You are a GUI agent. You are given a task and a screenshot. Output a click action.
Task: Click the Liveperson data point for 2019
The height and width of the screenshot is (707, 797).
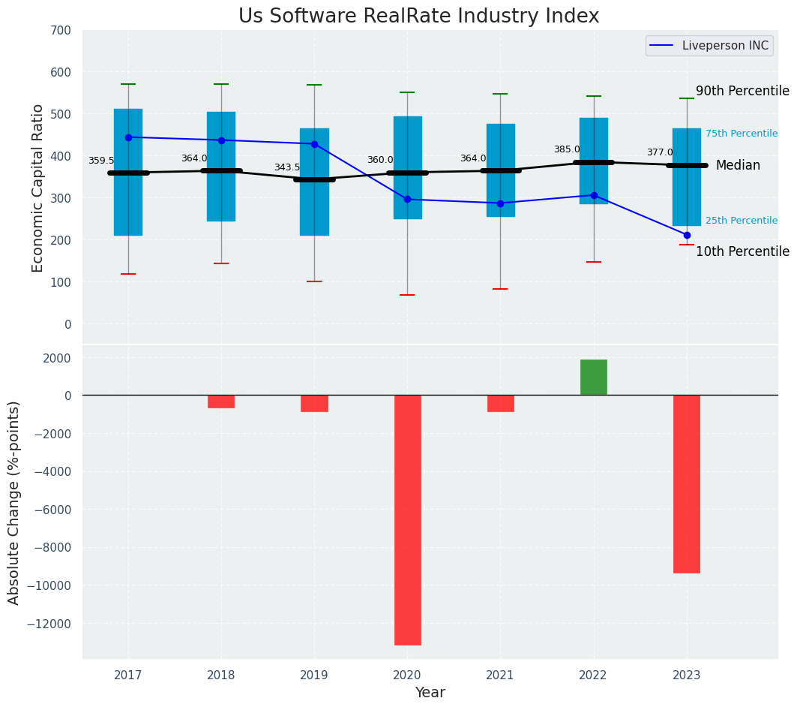314,144
